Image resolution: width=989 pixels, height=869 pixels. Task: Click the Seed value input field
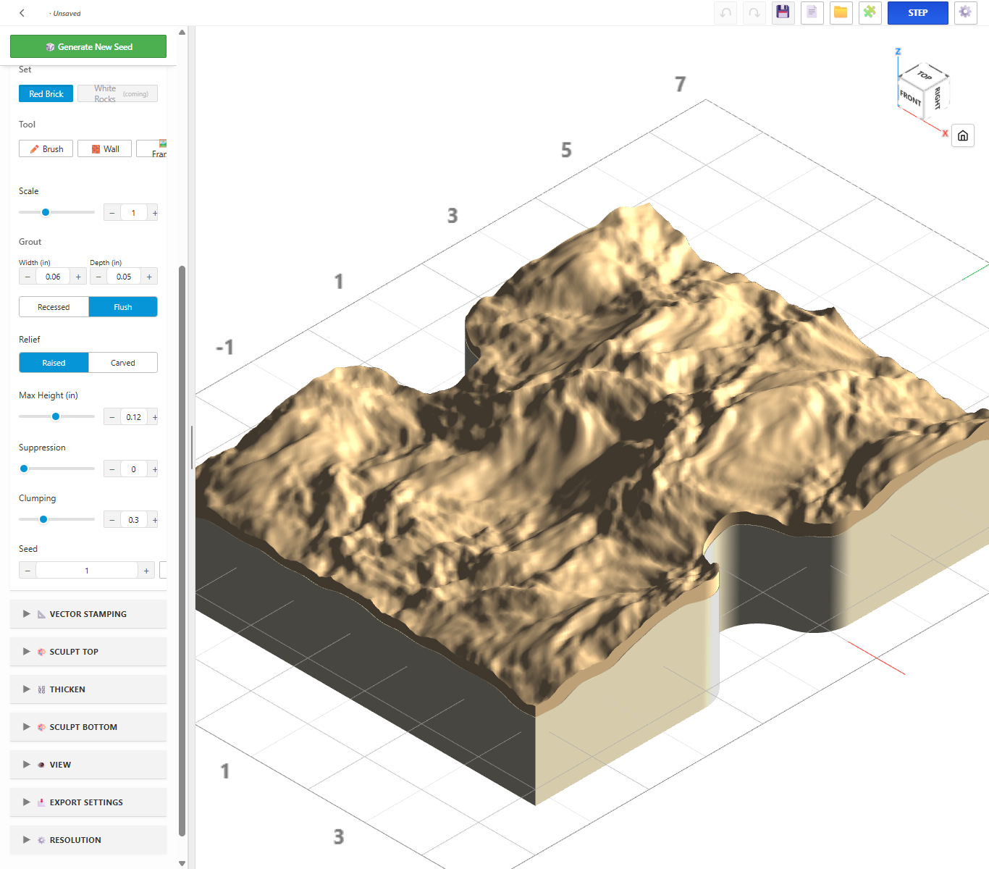pyautogui.click(x=87, y=571)
